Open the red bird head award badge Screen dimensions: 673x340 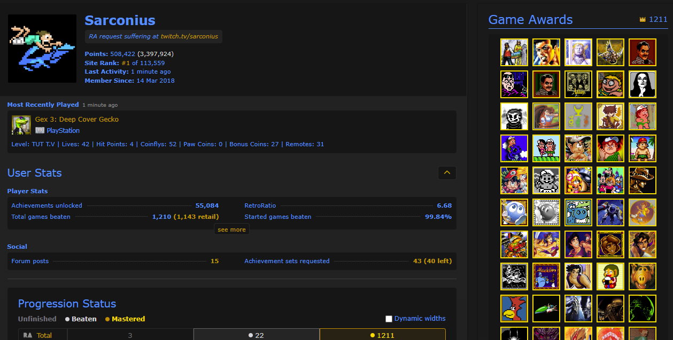coord(514,309)
